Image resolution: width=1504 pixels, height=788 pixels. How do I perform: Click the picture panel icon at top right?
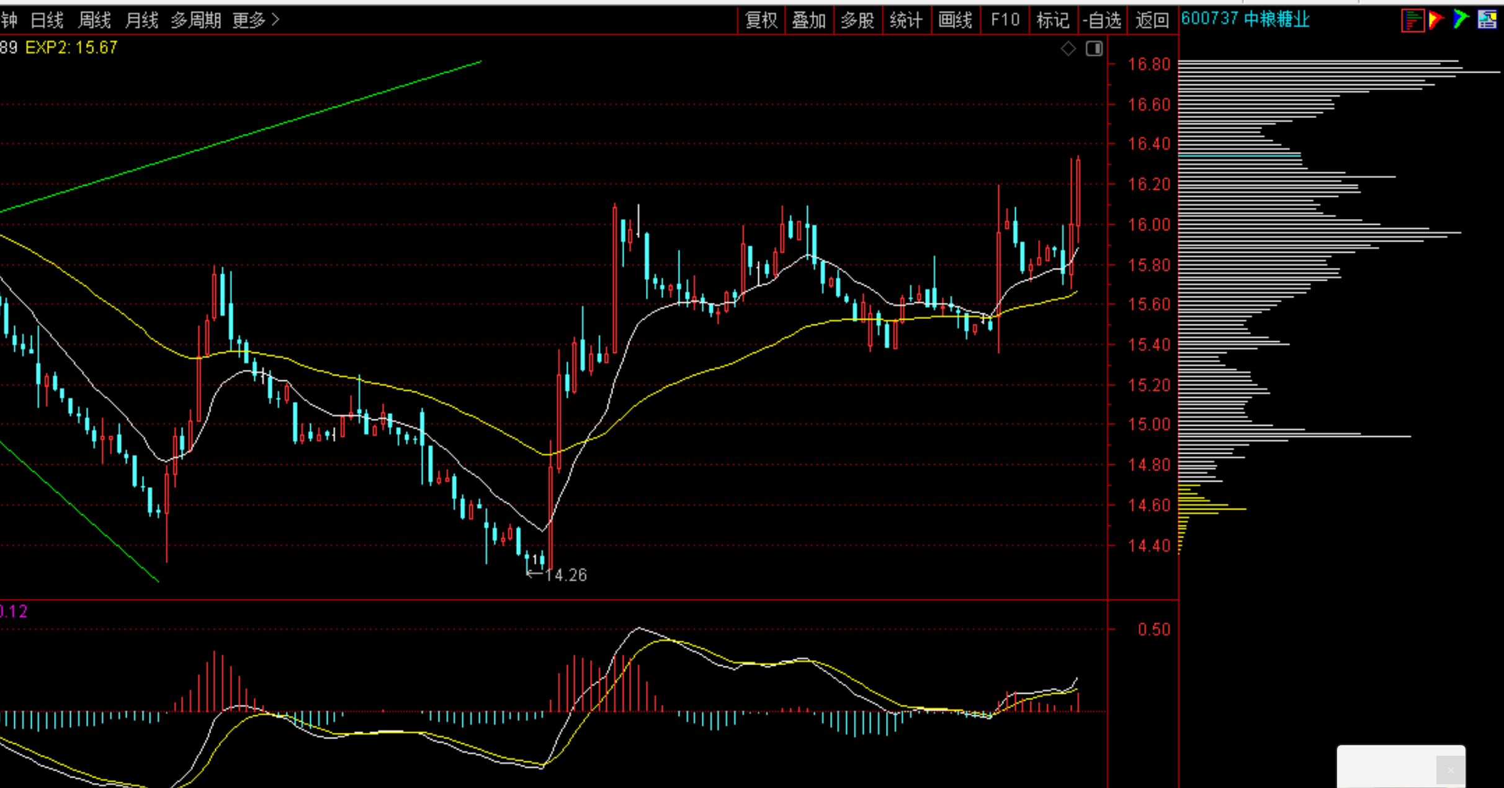pos(1487,20)
